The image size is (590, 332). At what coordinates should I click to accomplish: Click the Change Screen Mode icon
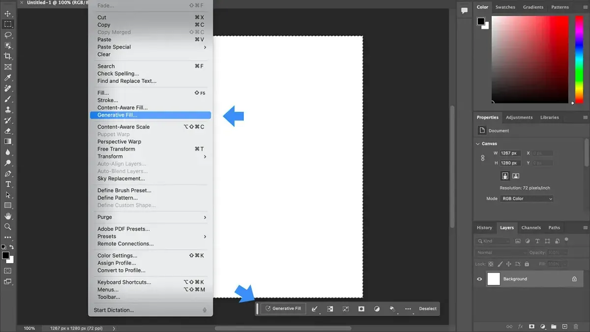pos(8,282)
